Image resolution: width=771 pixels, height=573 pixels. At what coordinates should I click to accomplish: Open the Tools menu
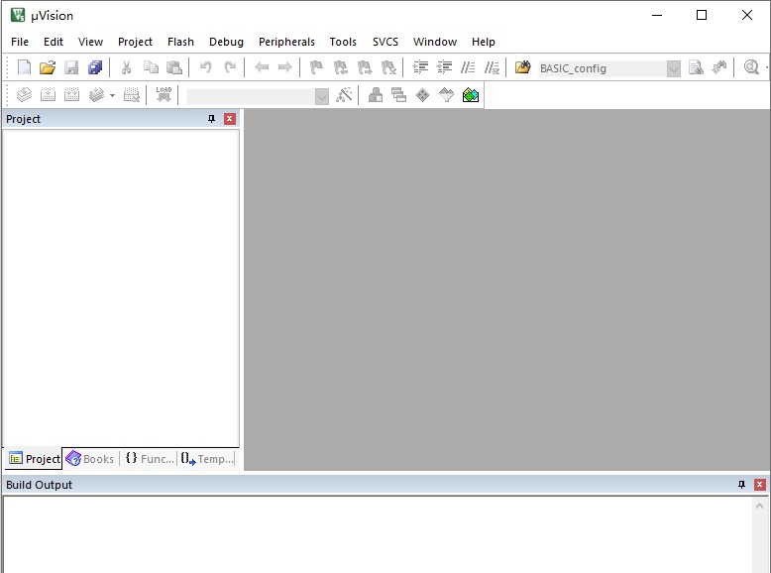[343, 42]
